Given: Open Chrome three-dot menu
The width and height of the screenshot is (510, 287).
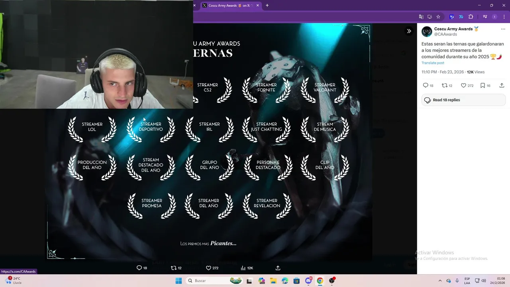Looking at the screenshot, I should click(504, 17).
